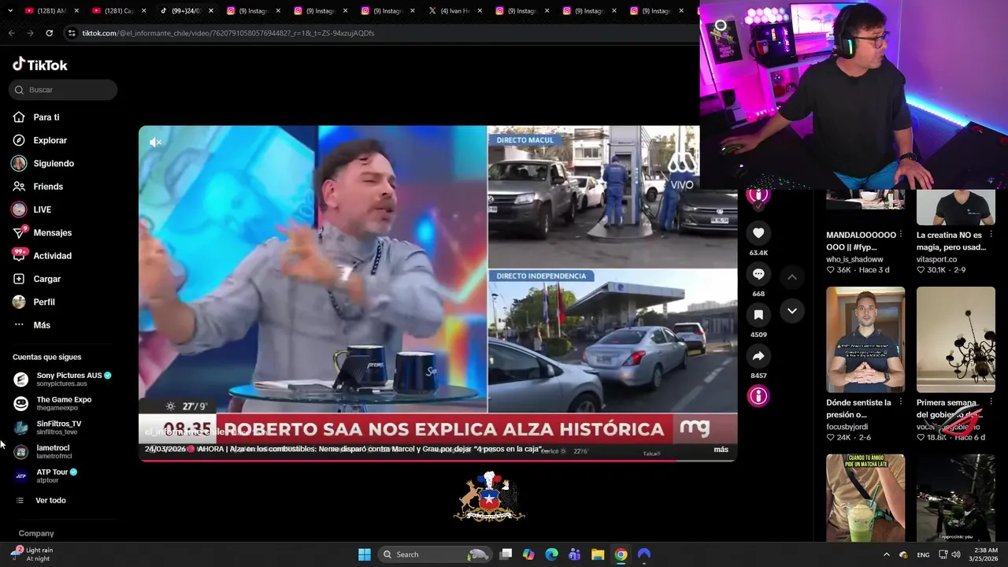
Task: Switch to the YouTube (1281) Cap tab
Action: pyautogui.click(x=118, y=11)
